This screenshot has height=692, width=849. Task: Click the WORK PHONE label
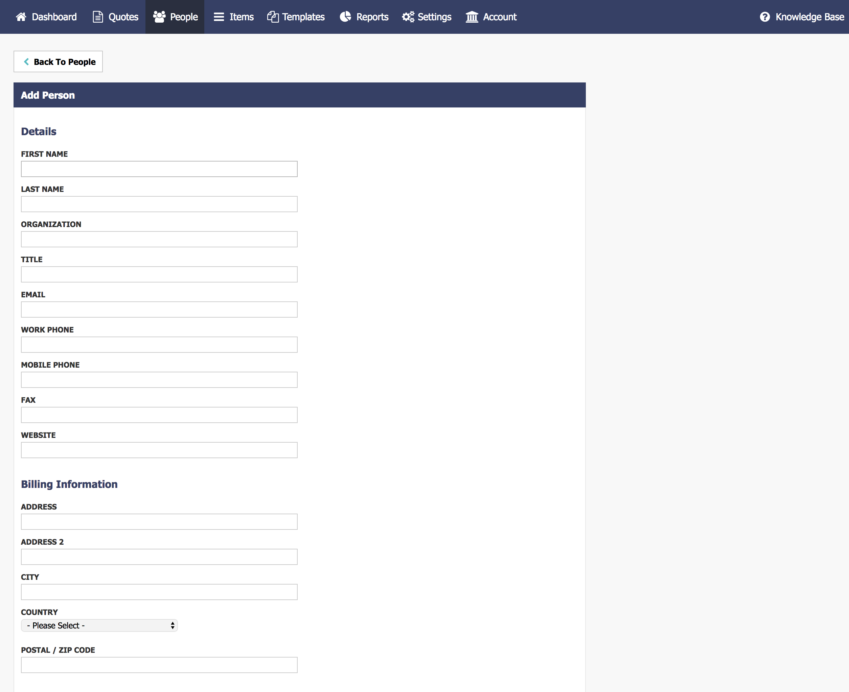pyautogui.click(x=47, y=330)
